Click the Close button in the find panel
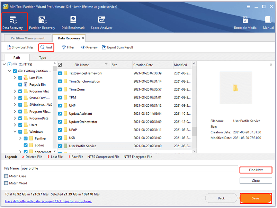Screen dimensions: 277x208 [256, 181]
